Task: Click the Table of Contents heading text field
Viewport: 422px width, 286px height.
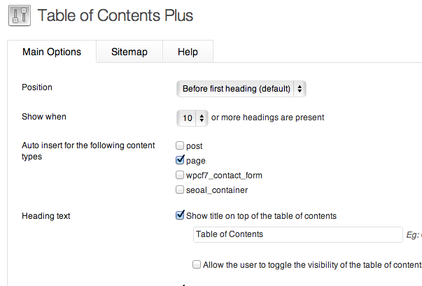Action: pos(297,234)
